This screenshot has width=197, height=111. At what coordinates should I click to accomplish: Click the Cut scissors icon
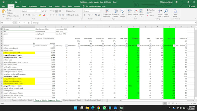point(8,10)
